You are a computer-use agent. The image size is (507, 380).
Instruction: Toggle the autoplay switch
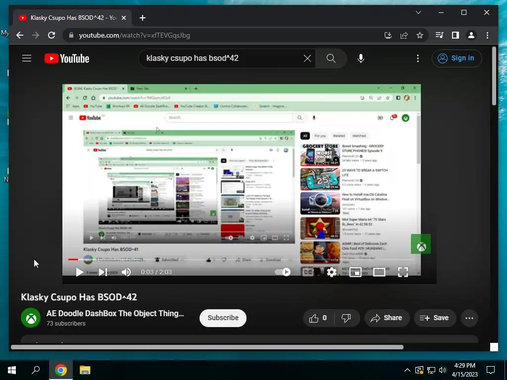click(283, 272)
